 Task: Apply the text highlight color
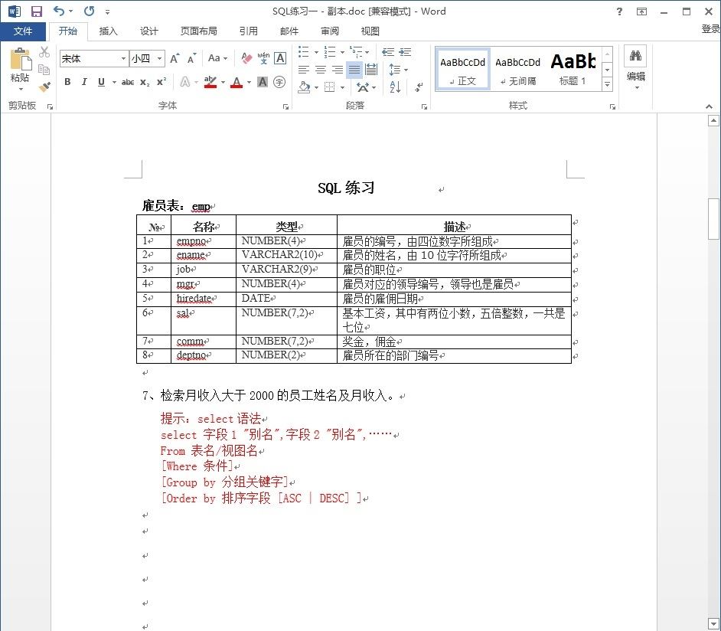[210, 83]
